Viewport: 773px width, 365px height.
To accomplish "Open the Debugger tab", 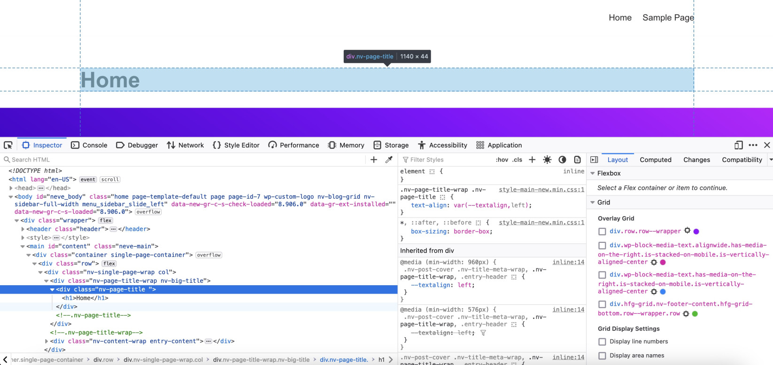I will click(x=137, y=145).
